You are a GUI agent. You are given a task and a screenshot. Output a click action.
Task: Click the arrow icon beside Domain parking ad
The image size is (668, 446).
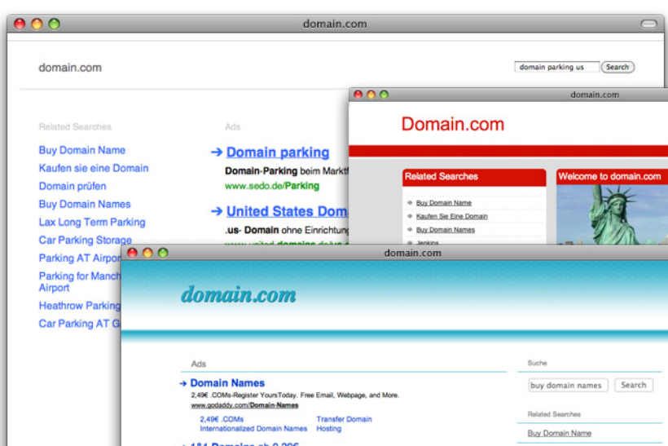pos(217,152)
